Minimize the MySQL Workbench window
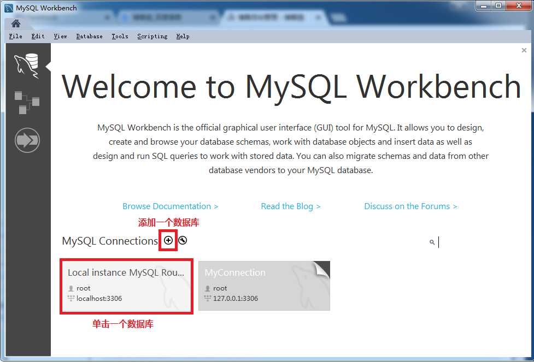Viewport: 534px width, 362px height. coord(484,6)
